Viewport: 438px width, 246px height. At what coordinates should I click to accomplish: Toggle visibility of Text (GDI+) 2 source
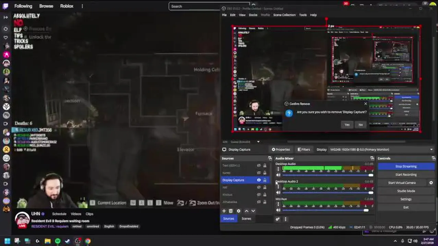[x=259, y=166]
